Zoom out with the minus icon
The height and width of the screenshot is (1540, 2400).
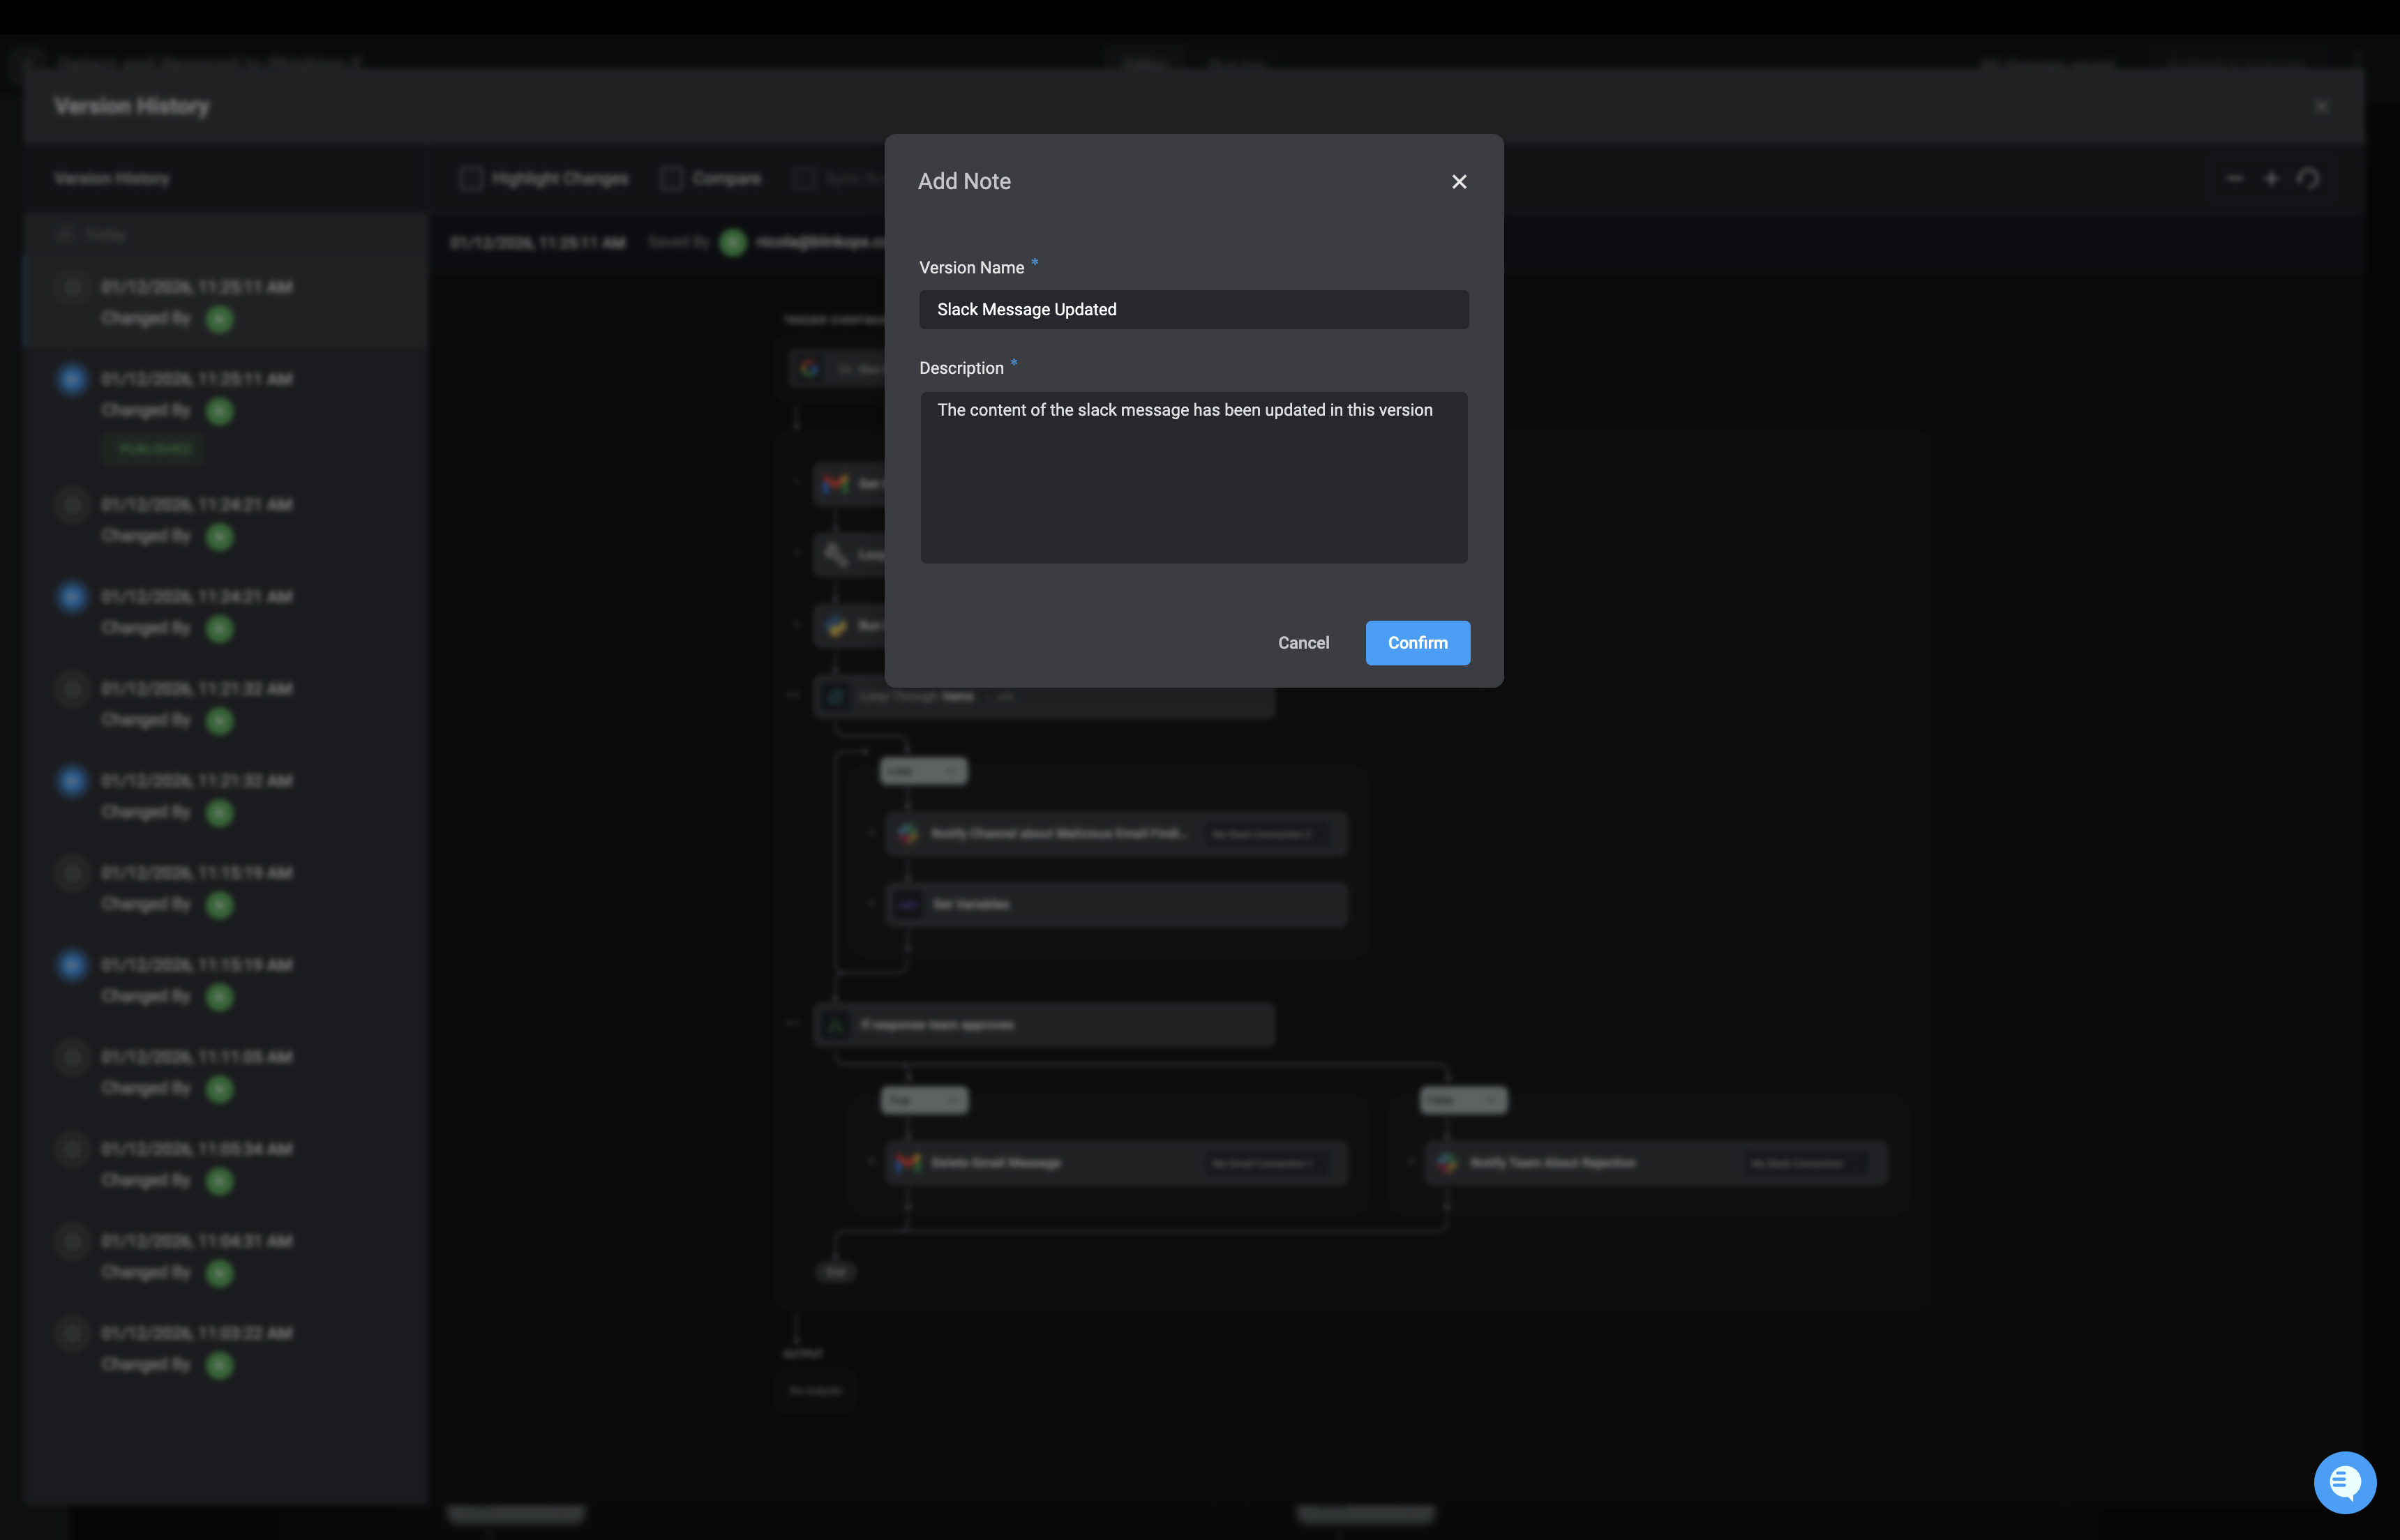(x=2235, y=179)
